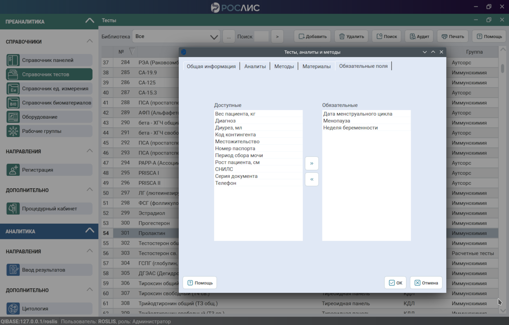Click the table vertical scrollbar thumb
Image resolution: width=509 pixels, height=325 pixels.
pos(503,68)
